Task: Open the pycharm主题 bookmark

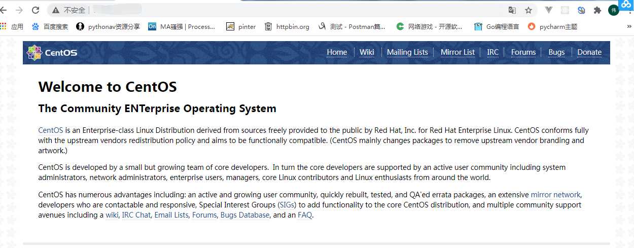Action: tap(552, 26)
